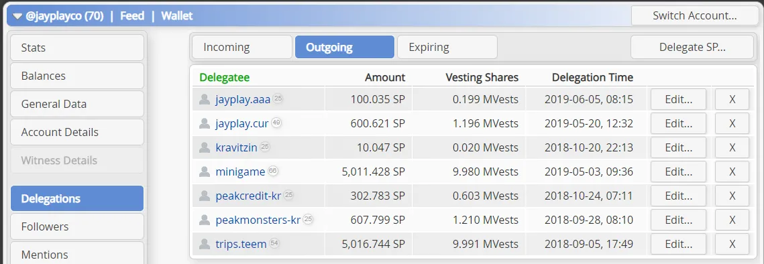
Task: Remove kravitzin delegation with X button
Action: point(732,147)
